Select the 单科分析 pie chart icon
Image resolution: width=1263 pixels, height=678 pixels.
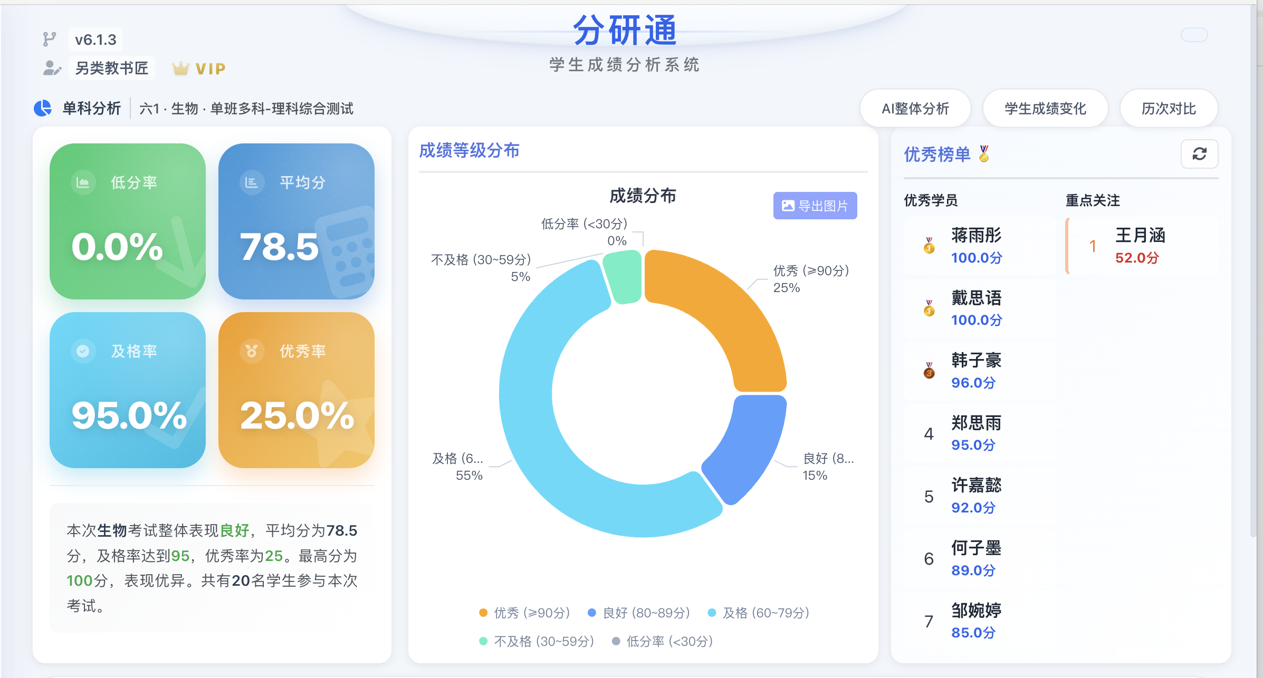click(x=42, y=108)
